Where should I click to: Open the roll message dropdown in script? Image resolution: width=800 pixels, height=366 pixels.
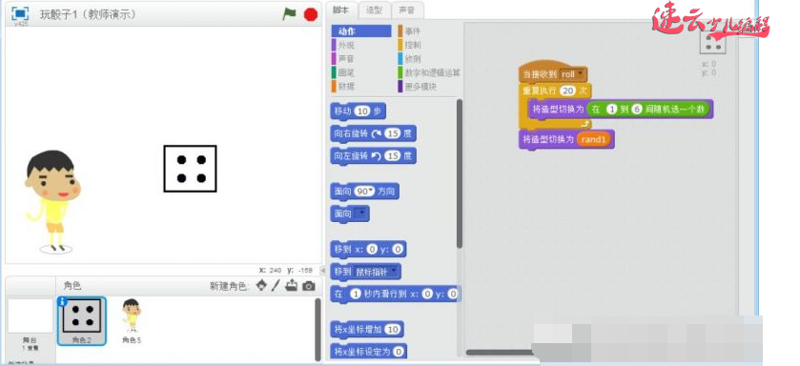tap(580, 74)
